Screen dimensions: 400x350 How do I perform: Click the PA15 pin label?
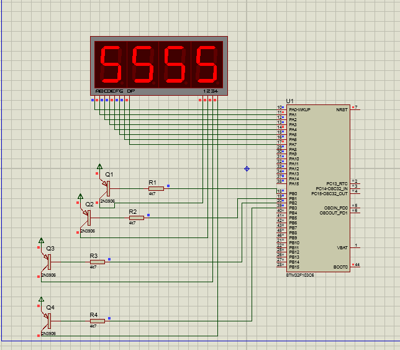pyautogui.click(x=294, y=184)
